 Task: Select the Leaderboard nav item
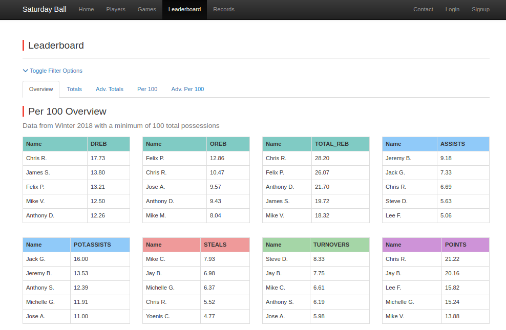tap(184, 9)
